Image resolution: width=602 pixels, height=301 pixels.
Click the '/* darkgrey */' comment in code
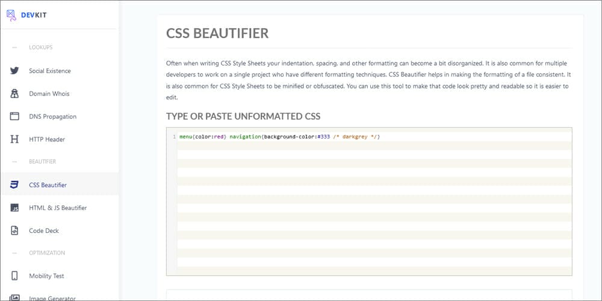pos(355,137)
